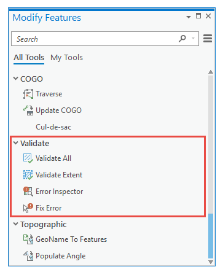Switch to the All Tools tab
223x275 pixels.
coord(29,58)
